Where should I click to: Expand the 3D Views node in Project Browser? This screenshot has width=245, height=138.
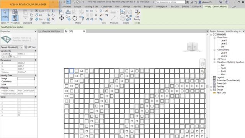point(214,59)
